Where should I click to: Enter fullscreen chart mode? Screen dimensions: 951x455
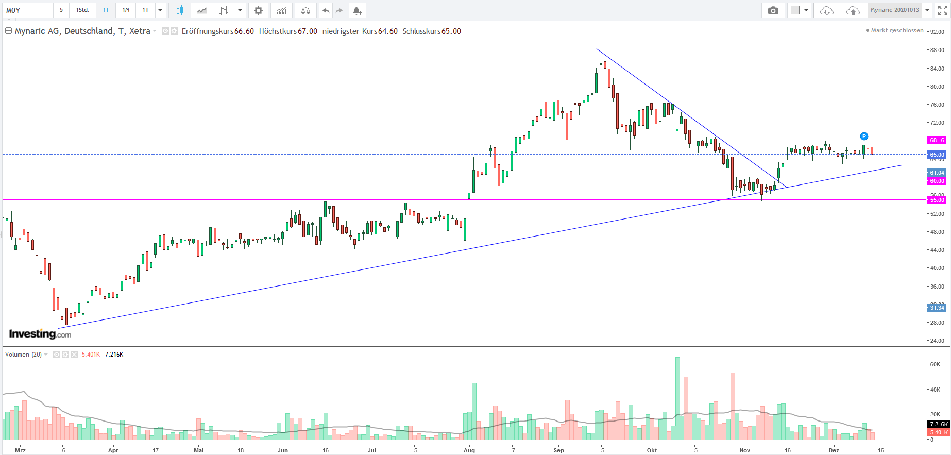(x=942, y=10)
